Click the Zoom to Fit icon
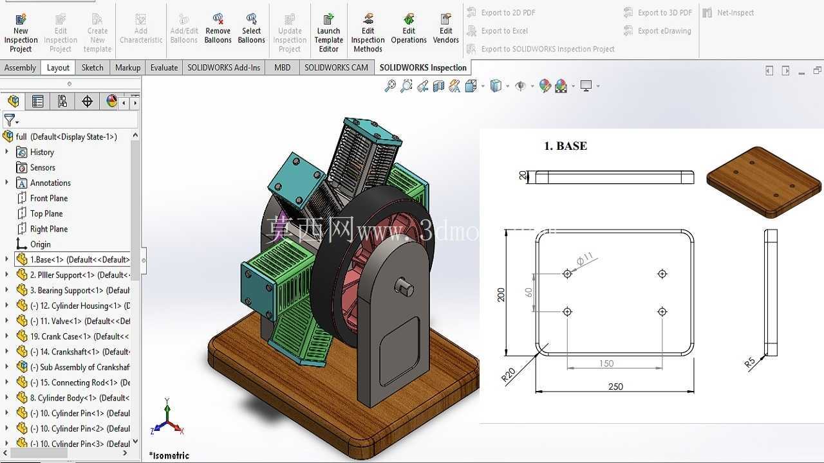The width and height of the screenshot is (824, 463). pos(390,86)
